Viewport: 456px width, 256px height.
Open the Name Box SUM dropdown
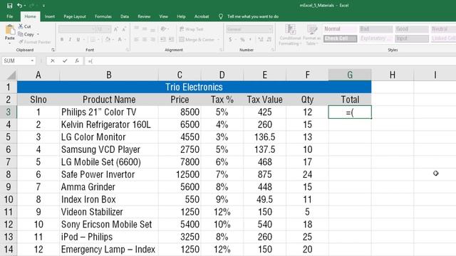click(x=32, y=60)
